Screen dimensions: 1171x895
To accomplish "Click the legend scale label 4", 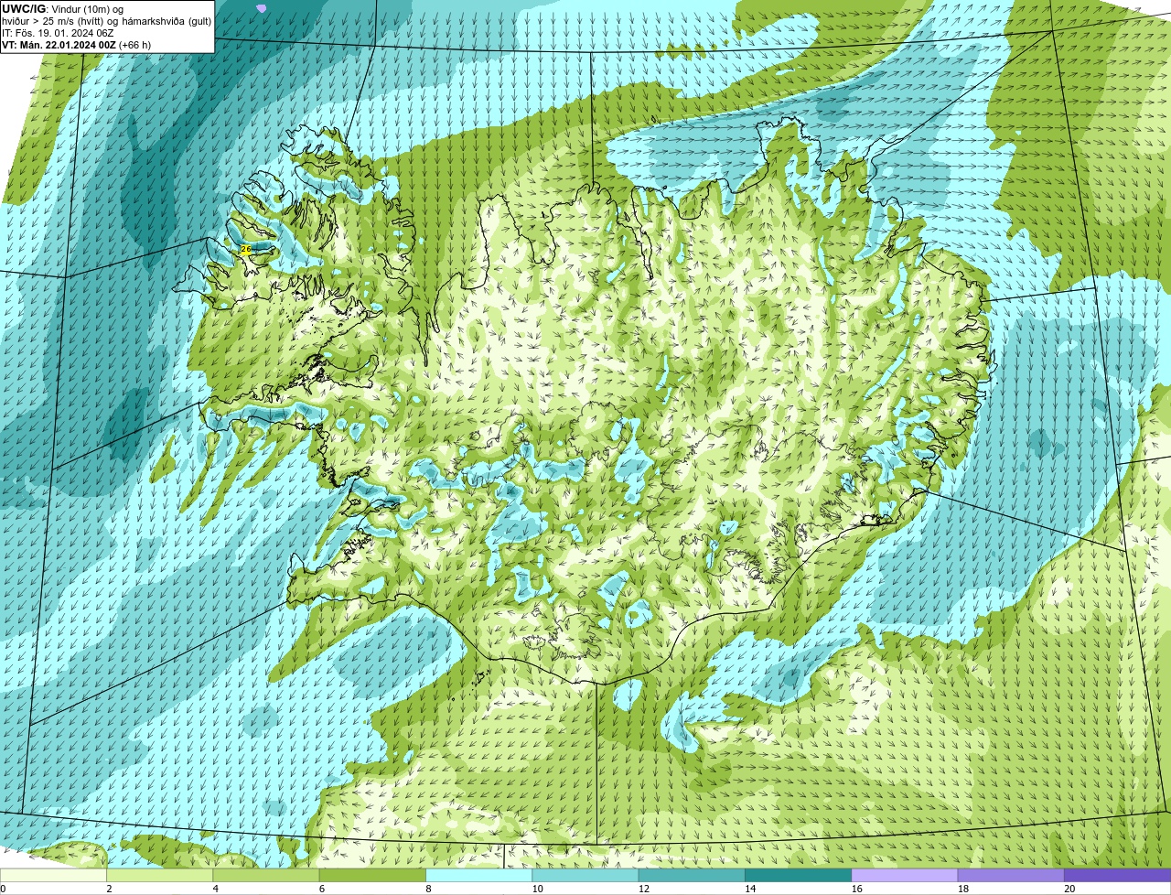I will tap(216, 889).
